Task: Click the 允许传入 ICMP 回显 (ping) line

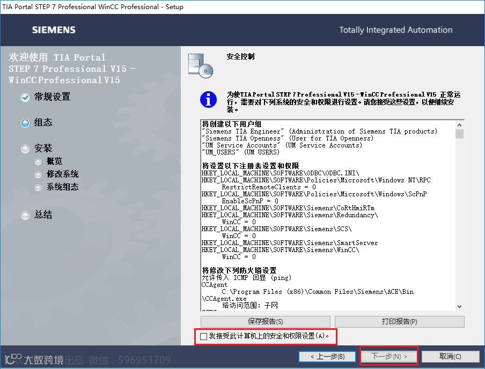Action: 246,278
